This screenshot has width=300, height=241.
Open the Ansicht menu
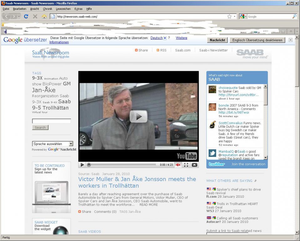34,9
